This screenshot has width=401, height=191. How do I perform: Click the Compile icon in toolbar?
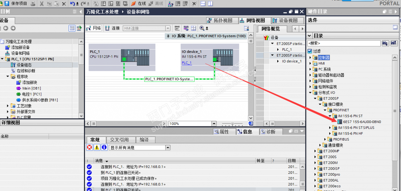coord(96,4)
